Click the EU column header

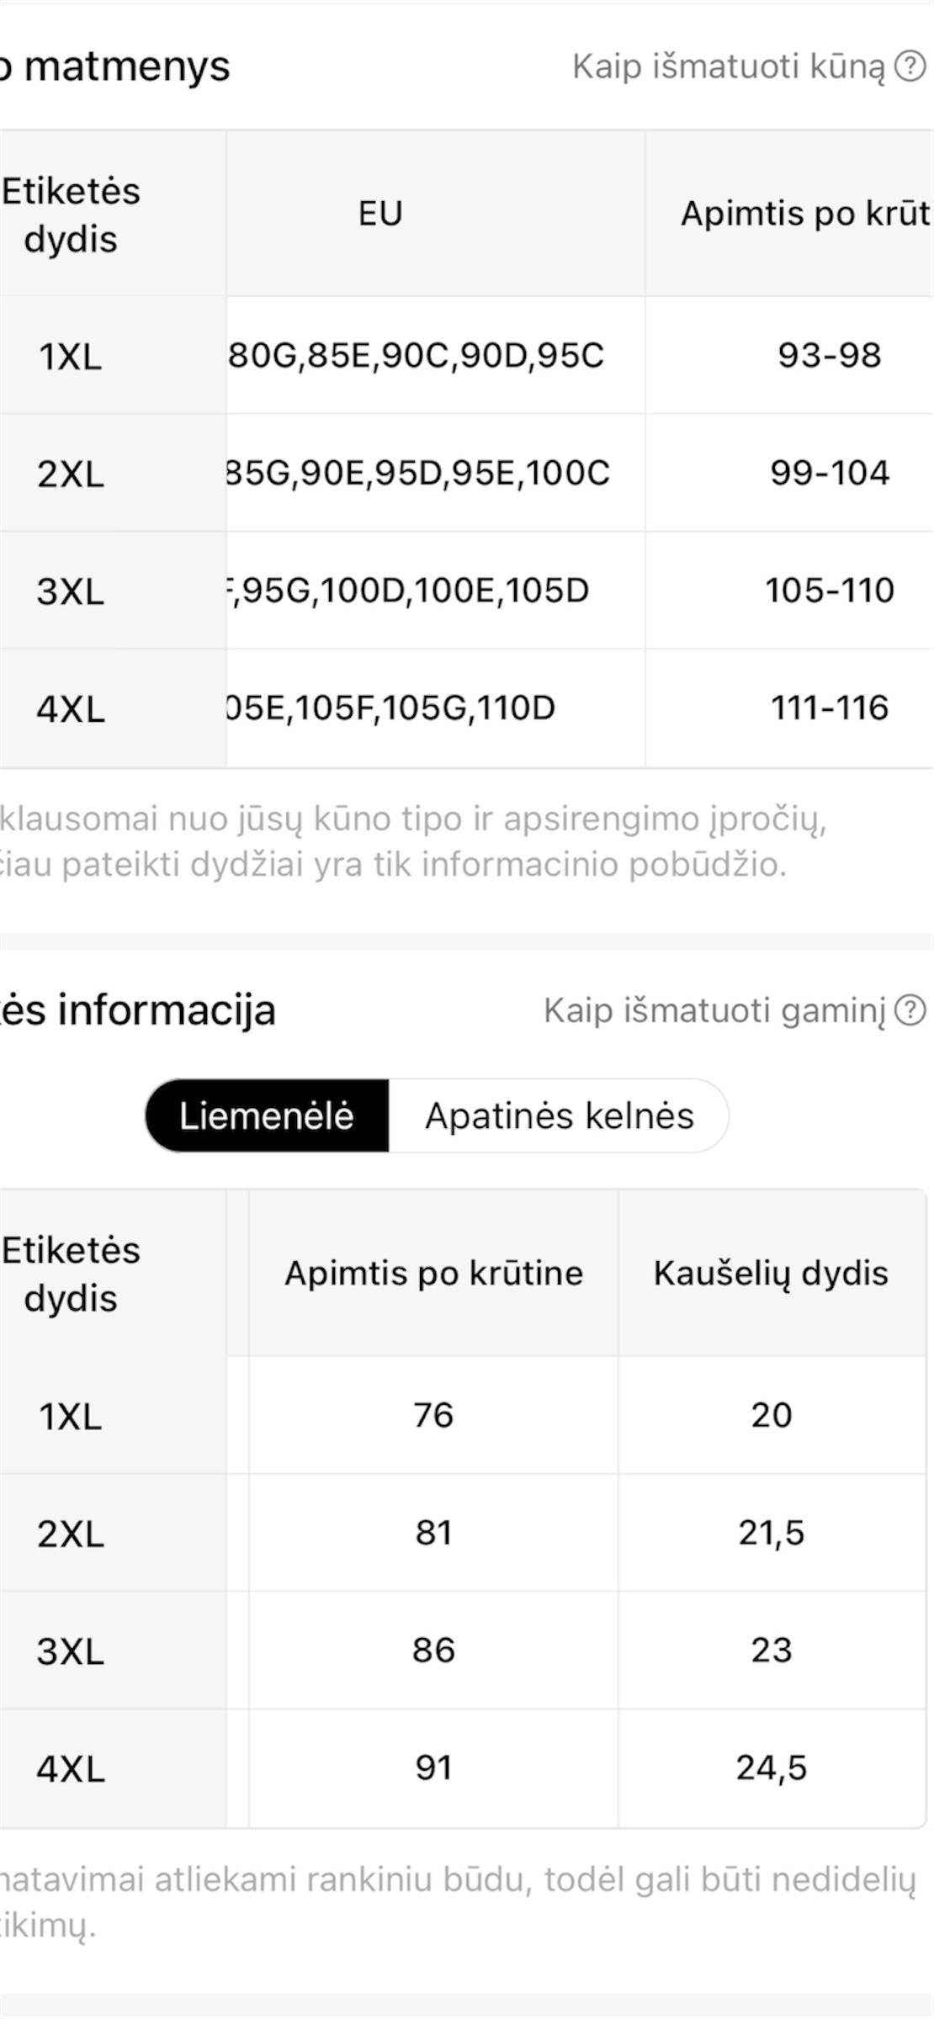[x=380, y=213]
